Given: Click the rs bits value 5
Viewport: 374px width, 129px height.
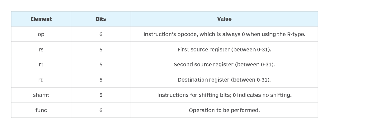Looking at the screenshot, I should pos(101,50).
